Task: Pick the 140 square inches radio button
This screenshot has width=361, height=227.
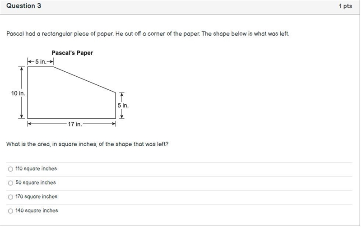Action: tap(10, 211)
